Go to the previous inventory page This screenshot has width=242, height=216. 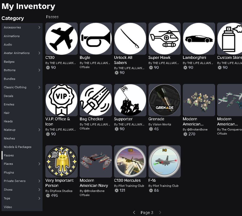[x=134, y=212]
